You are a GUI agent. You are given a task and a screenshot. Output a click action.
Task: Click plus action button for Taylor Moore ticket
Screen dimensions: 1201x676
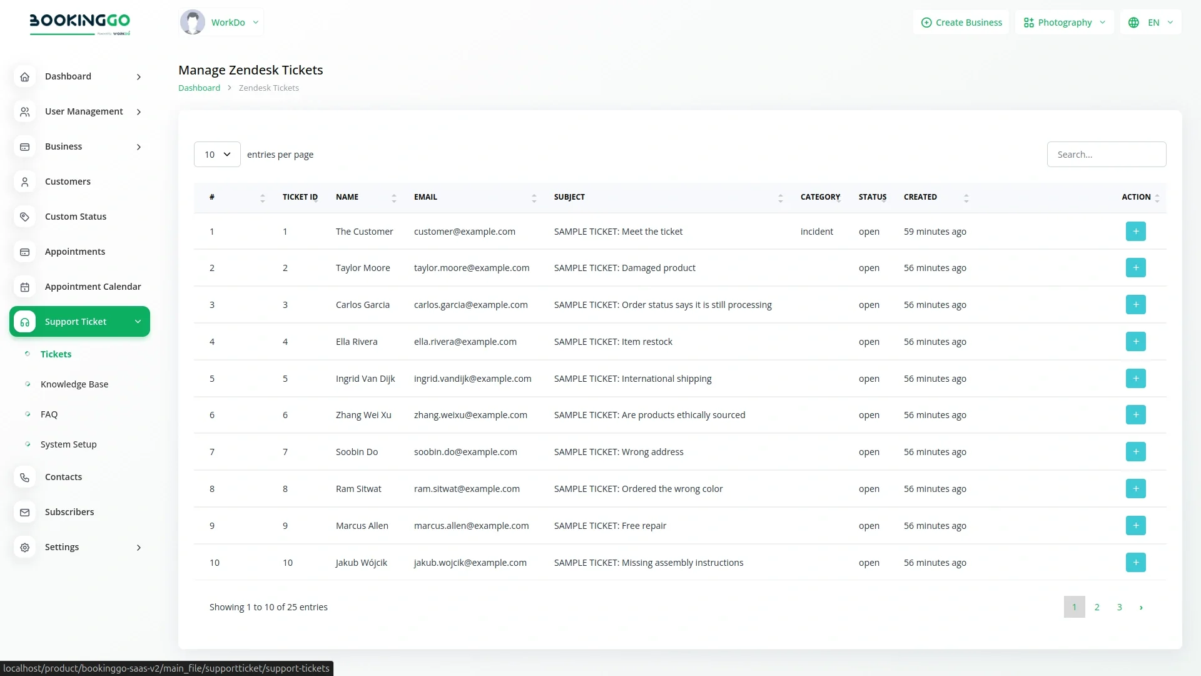1135,268
